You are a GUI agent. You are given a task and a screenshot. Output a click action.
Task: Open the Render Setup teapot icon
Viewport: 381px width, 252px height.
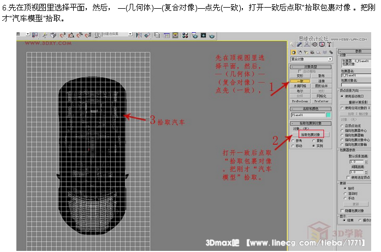click(195, 35)
